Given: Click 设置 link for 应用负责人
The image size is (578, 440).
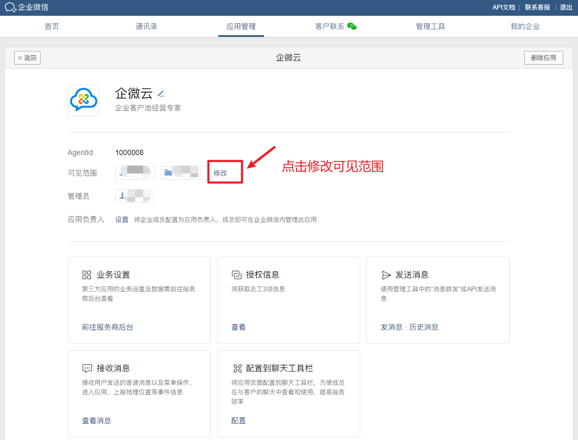Looking at the screenshot, I should click(122, 220).
